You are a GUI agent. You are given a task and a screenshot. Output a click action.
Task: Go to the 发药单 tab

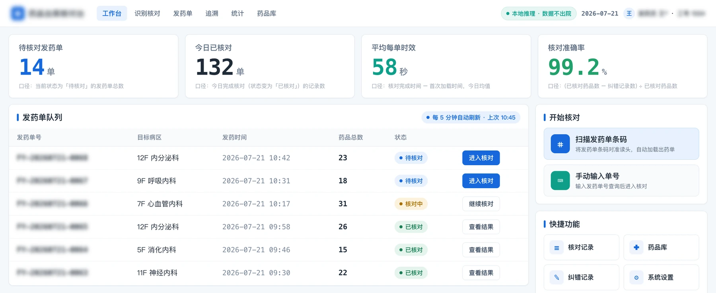coord(183,13)
